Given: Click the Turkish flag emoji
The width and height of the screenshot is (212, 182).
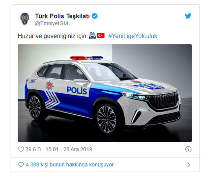Looking at the screenshot, I should 101,35.
